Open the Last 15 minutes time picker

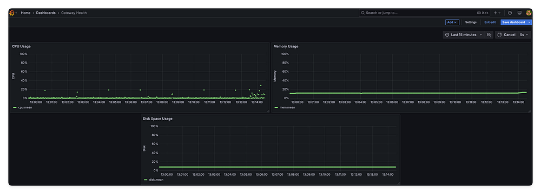(464, 34)
